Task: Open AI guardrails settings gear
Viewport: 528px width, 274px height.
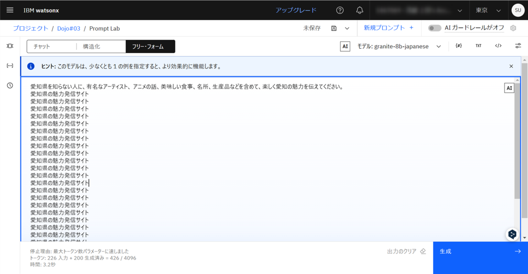Action: tap(513, 28)
